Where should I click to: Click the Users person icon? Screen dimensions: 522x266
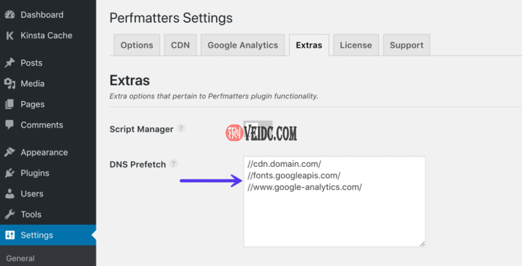[x=9, y=194]
